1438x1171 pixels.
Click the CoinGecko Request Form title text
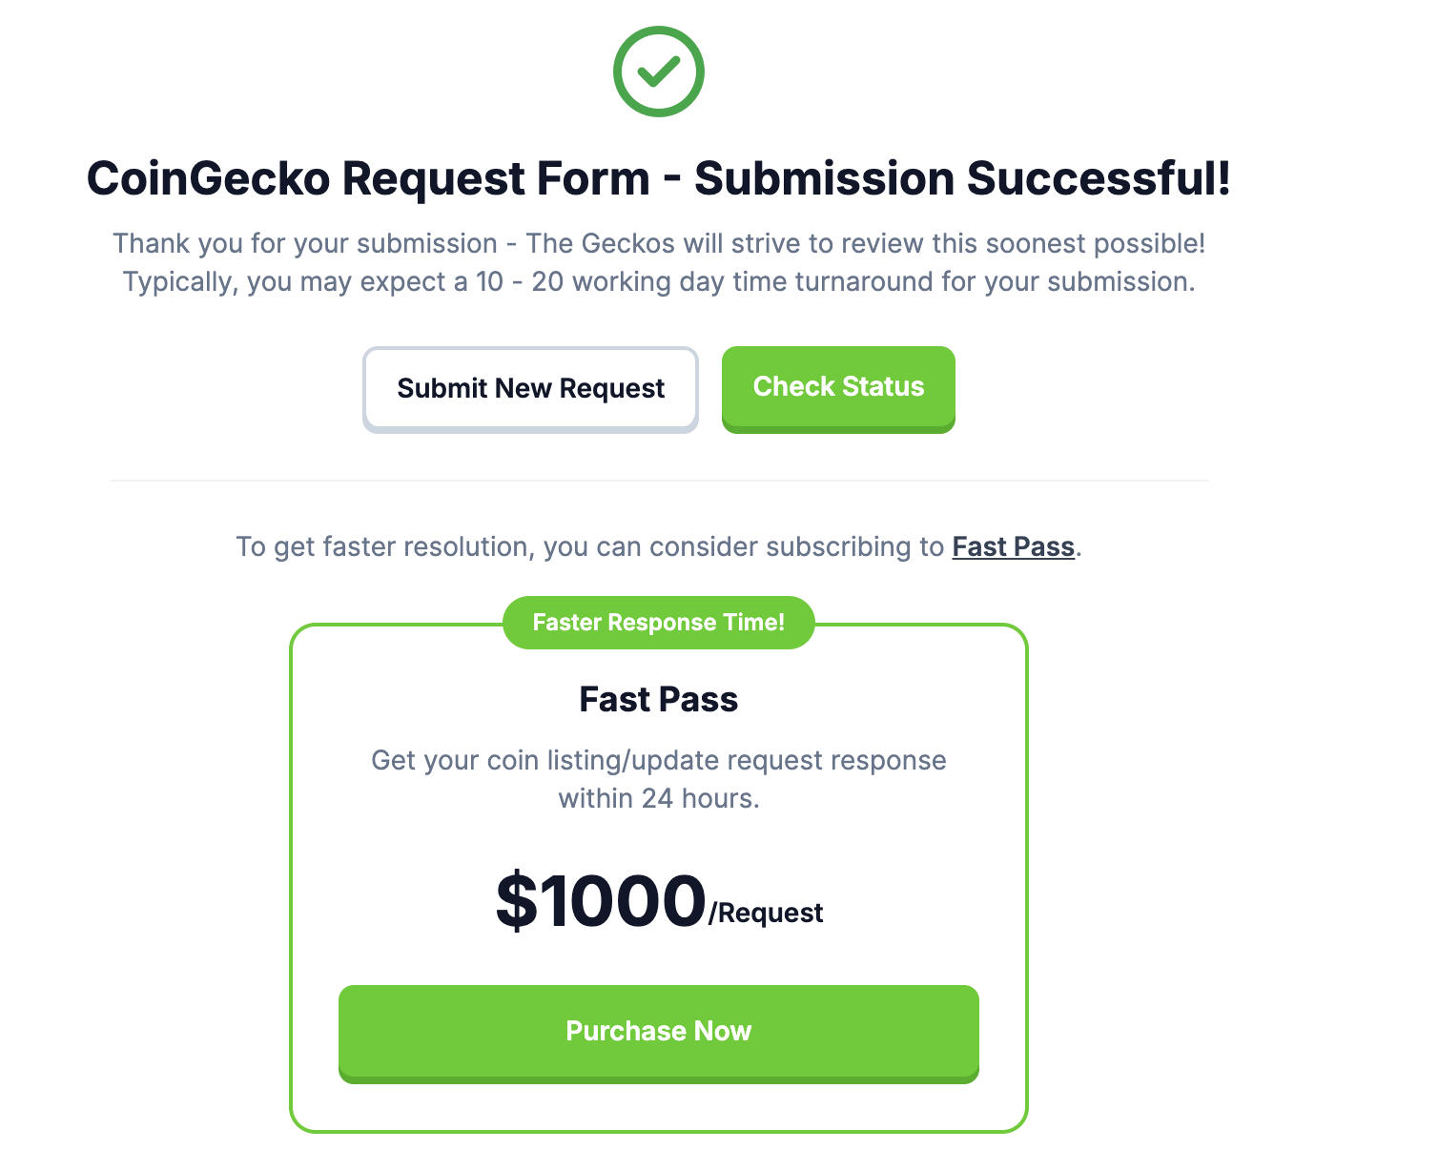point(381,178)
